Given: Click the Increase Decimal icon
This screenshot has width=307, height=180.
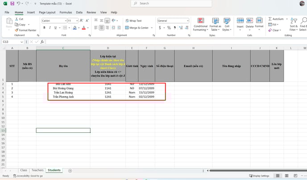Looking at the screenshot, I should click(x=181, y=28).
